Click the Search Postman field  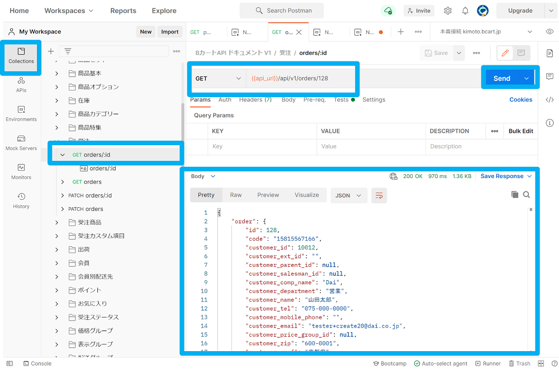click(x=282, y=11)
